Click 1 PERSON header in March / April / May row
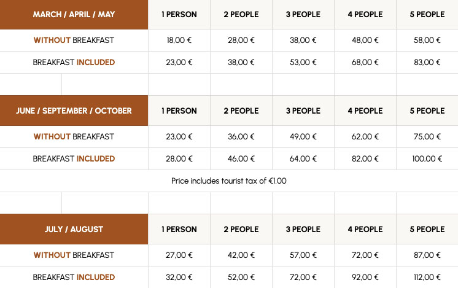Image resolution: width=458 pixels, height=288 pixels. tap(179, 14)
